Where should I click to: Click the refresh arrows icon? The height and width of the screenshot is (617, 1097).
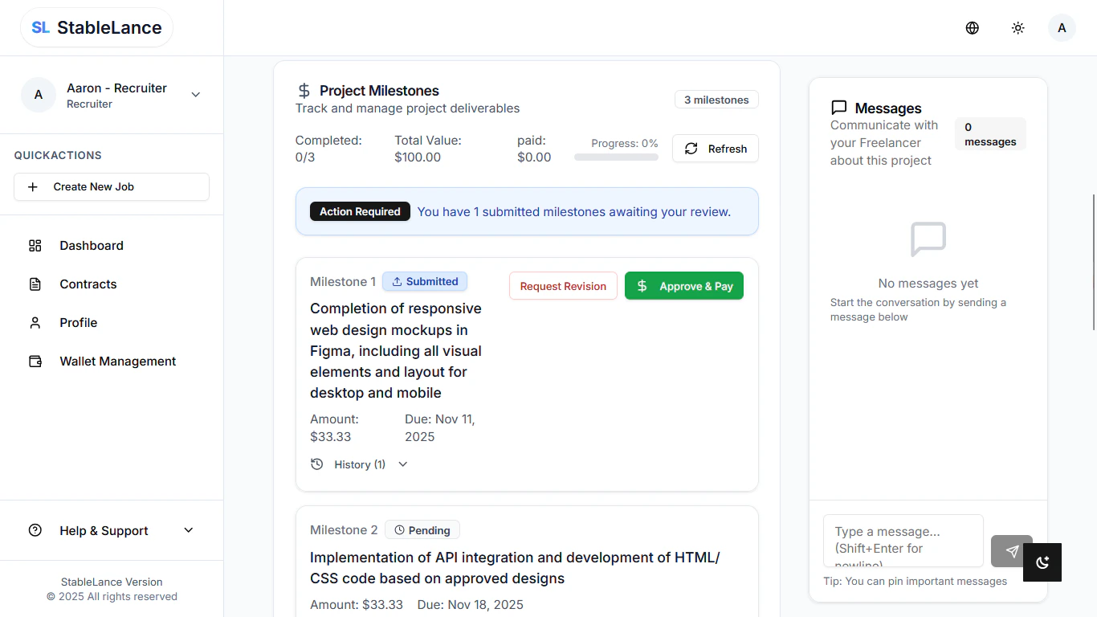[x=691, y=149]
